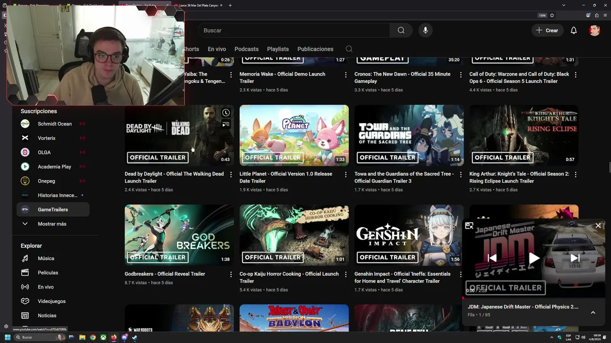
Task: Open Academia Play subscription
Action: 53,167
